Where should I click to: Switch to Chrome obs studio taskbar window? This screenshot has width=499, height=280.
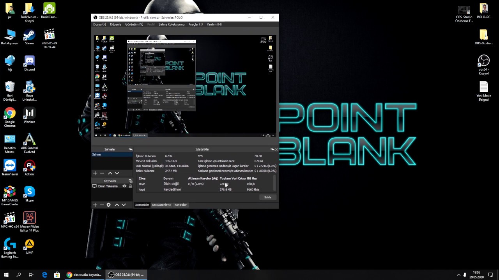(84, 275)
